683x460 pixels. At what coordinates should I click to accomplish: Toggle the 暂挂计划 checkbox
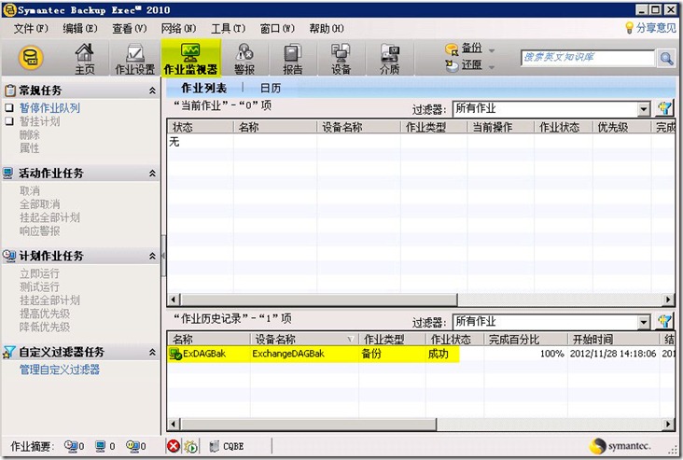(x=9, y=121)
